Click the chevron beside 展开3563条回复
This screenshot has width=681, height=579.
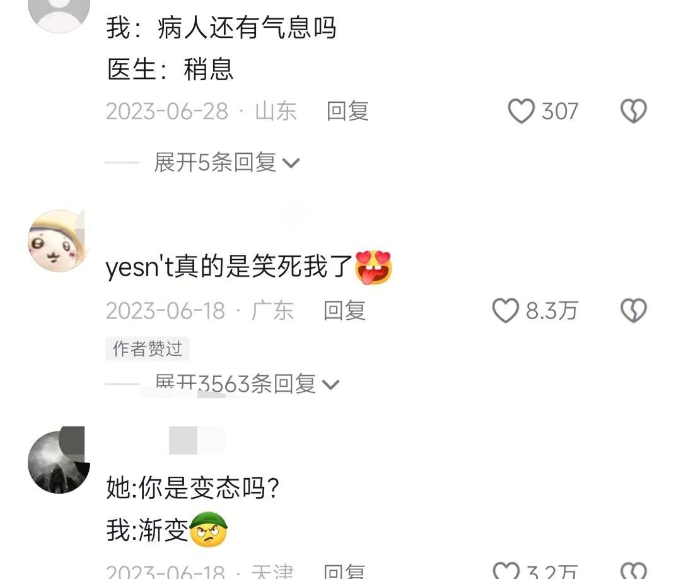coord(330,385)
